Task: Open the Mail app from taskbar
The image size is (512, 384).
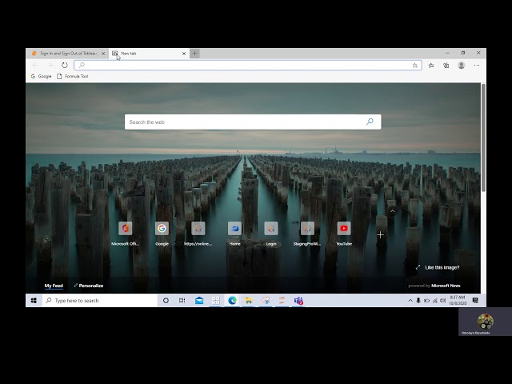Action: tap(199, 301)
